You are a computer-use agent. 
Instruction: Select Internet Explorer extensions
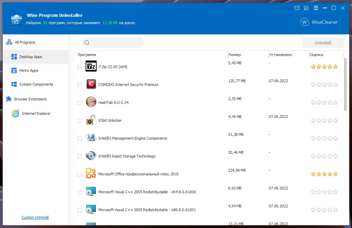[35, 113]
